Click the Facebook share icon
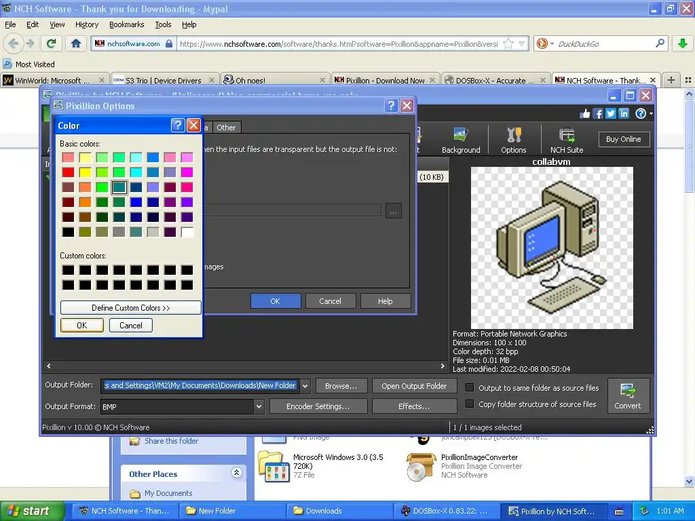The image size is (695, 521). [598, 114]
